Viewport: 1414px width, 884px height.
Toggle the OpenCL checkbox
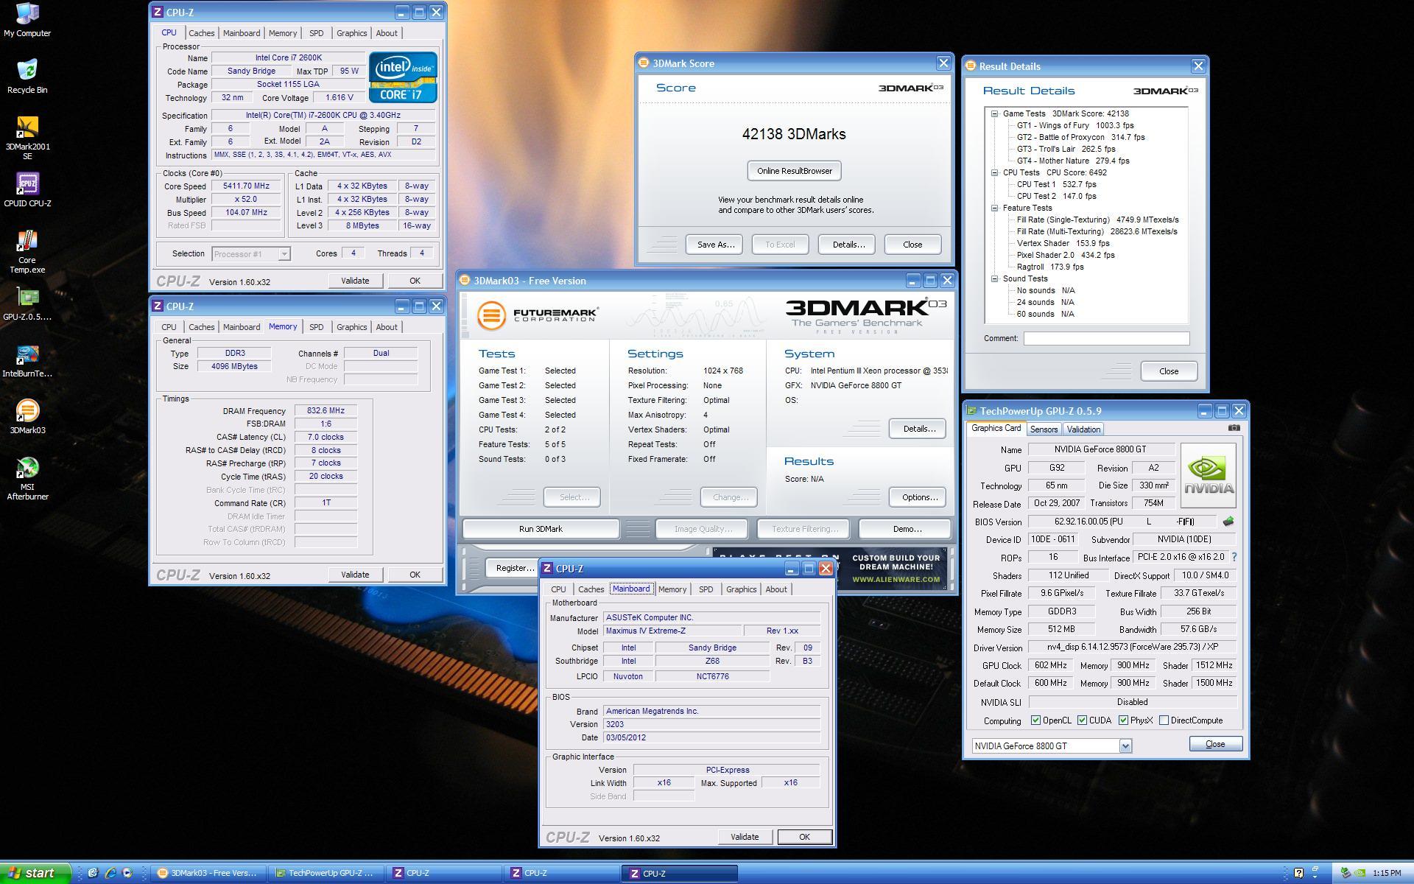1035,720
